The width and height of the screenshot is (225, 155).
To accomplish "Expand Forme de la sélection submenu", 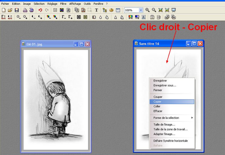I will (x=172, y=118).
